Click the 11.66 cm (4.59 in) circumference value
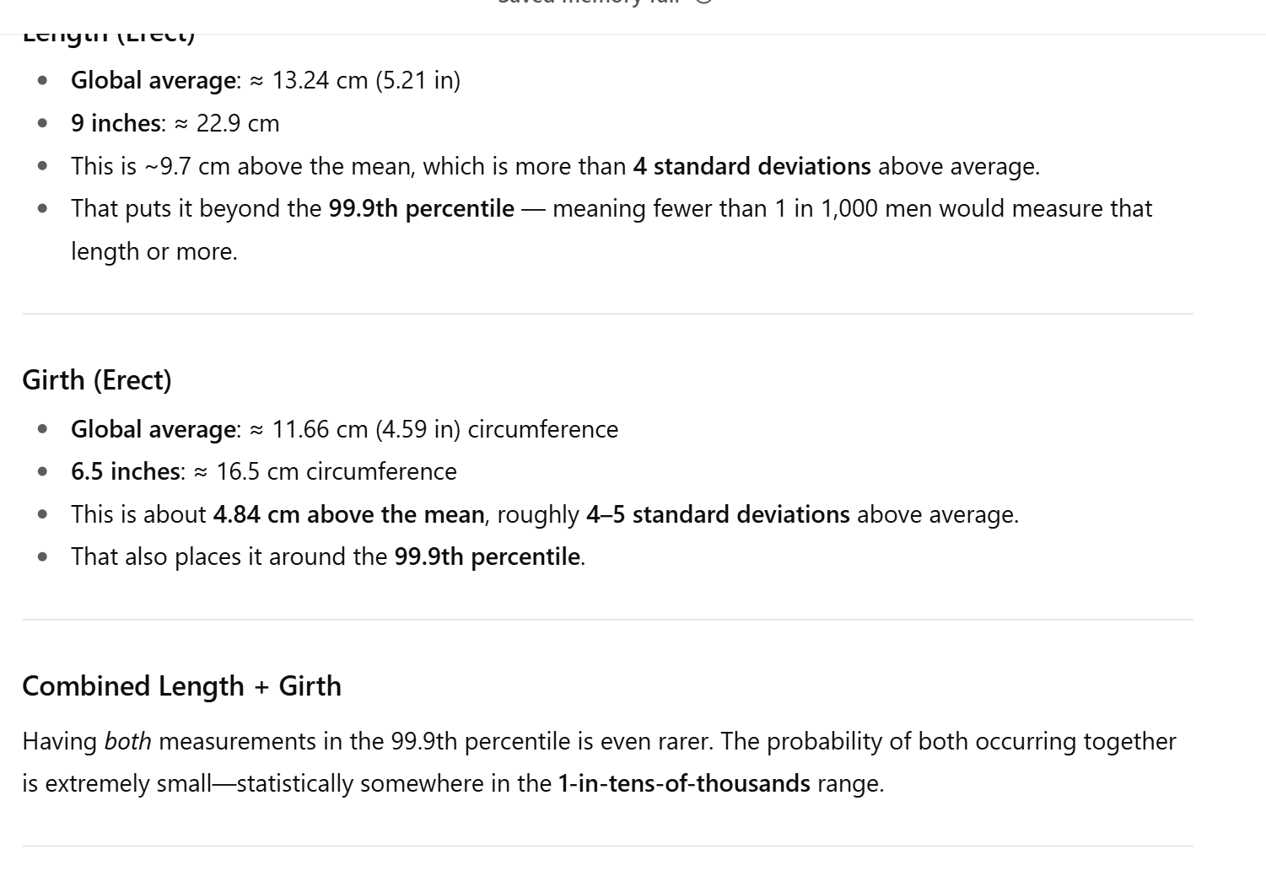Screen dimensions: 1266x876 pyautogui.click(x=445, y=429)
